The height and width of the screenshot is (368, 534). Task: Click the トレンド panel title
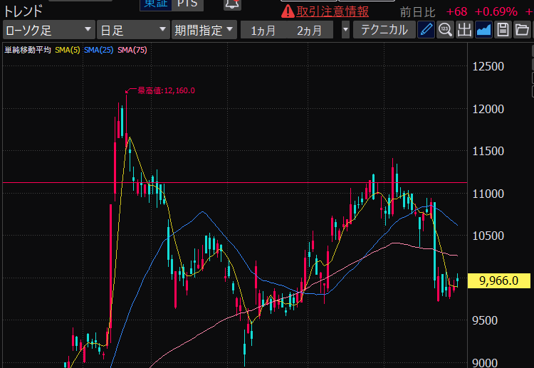23,11
